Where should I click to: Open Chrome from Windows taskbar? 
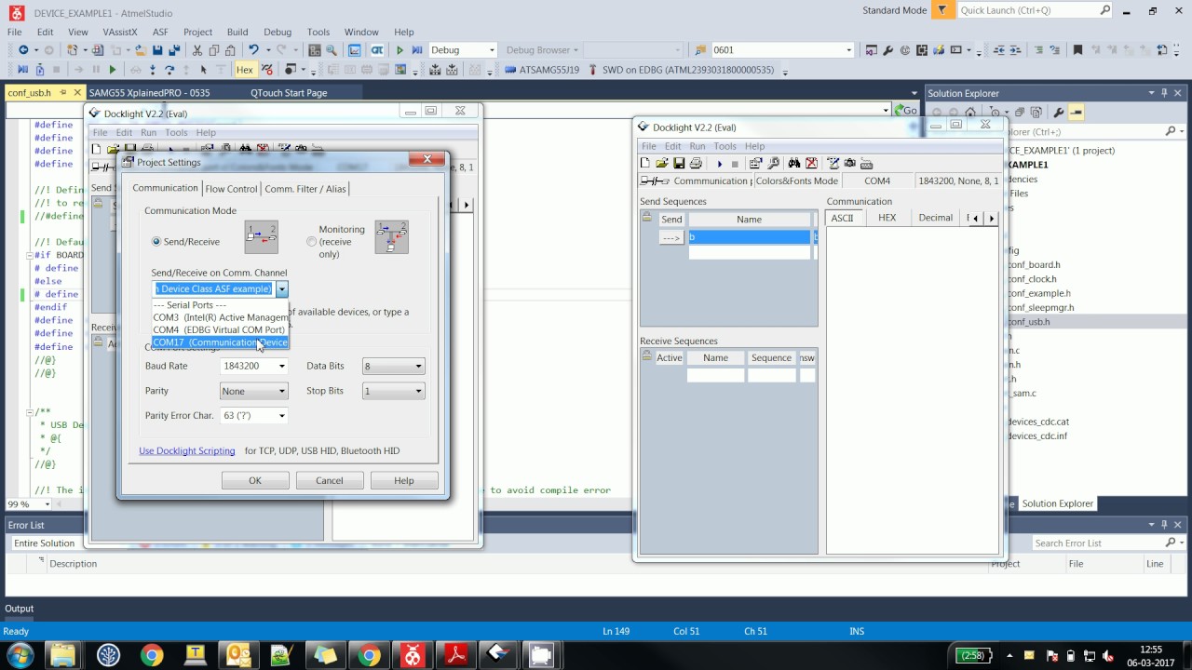(152, 655)
